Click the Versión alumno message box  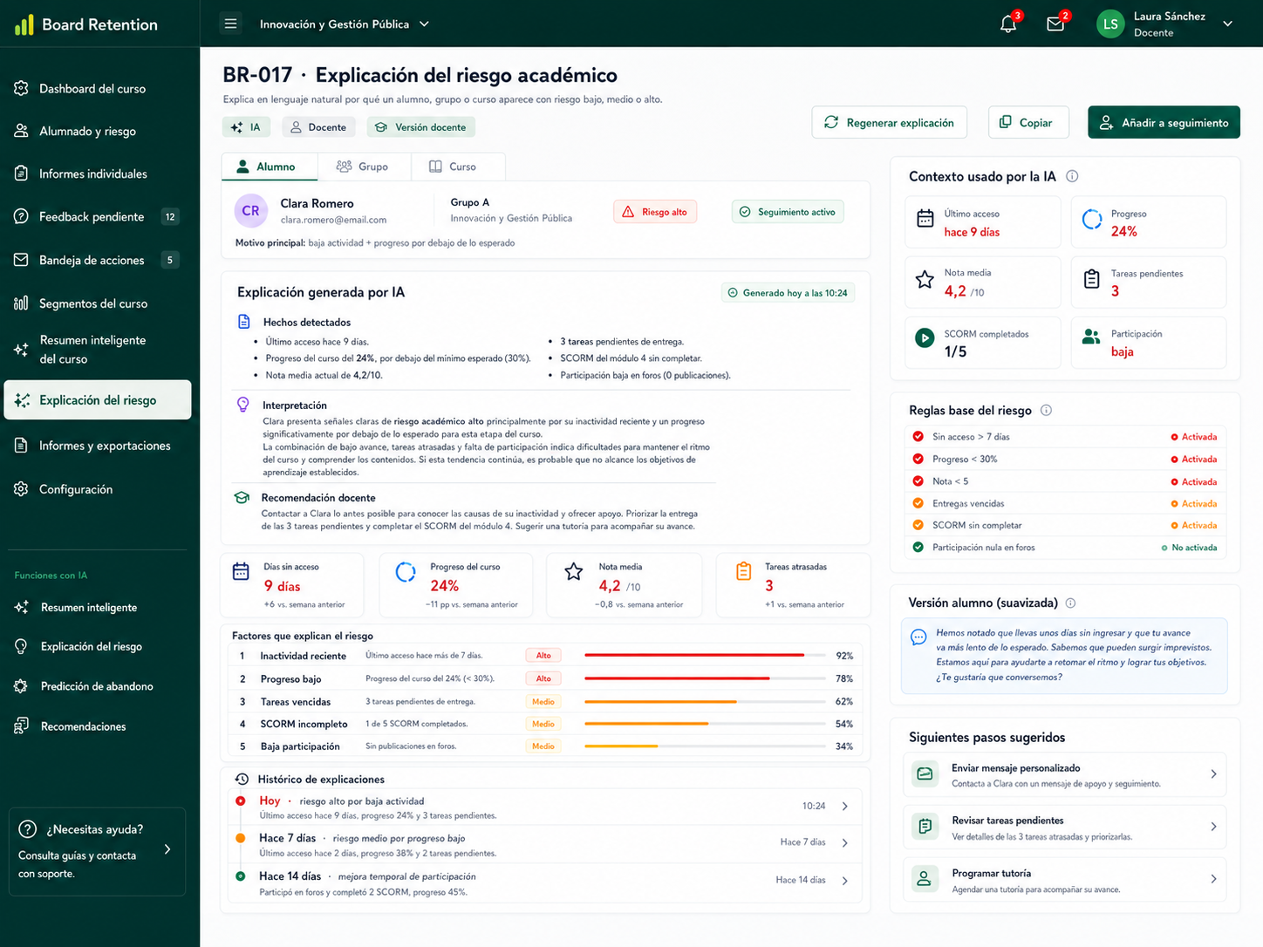(1064, 656)
